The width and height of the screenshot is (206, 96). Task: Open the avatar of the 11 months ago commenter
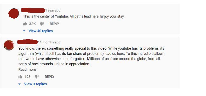point(9,45)
